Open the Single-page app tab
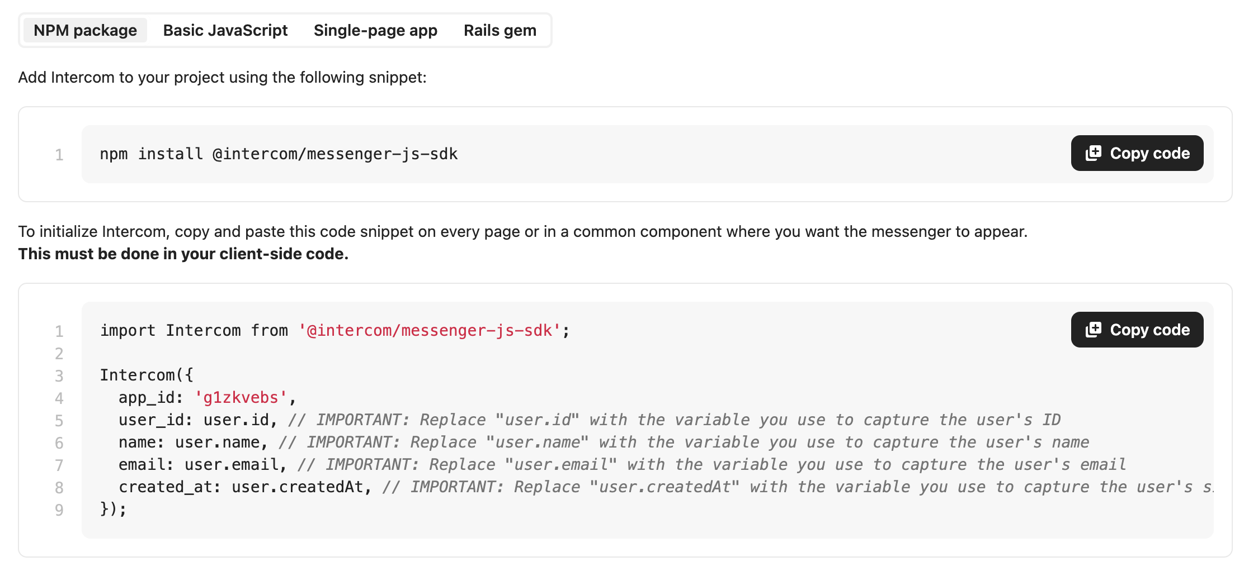The width and height of the screenshot is (1244, 571). click(x=375, y=30)
